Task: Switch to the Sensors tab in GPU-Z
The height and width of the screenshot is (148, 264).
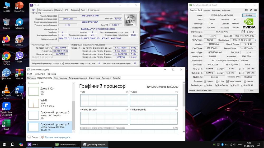Action: click(207, 10)
